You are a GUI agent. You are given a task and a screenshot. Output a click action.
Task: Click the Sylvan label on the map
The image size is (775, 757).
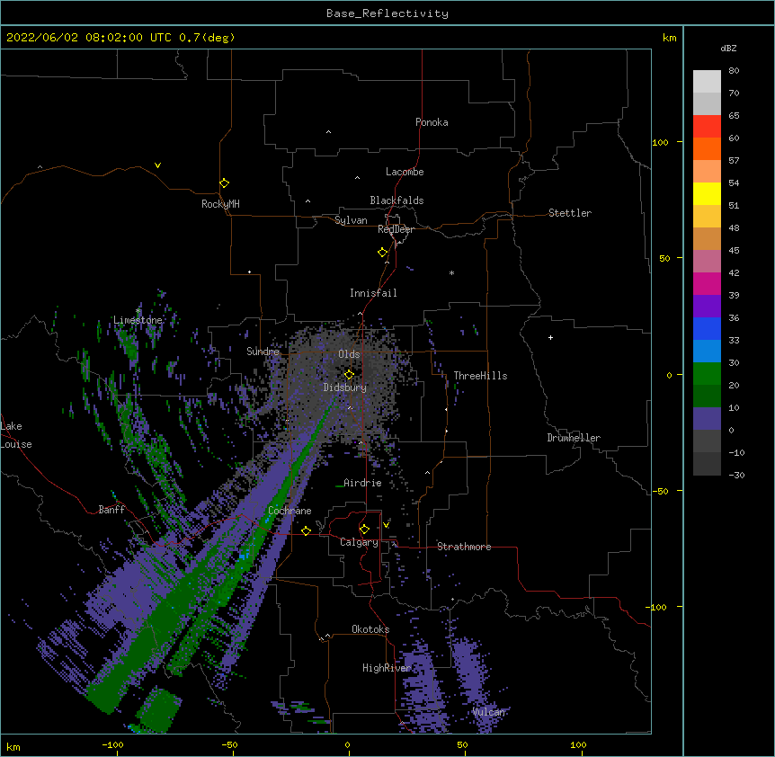(x=351, y=220)
